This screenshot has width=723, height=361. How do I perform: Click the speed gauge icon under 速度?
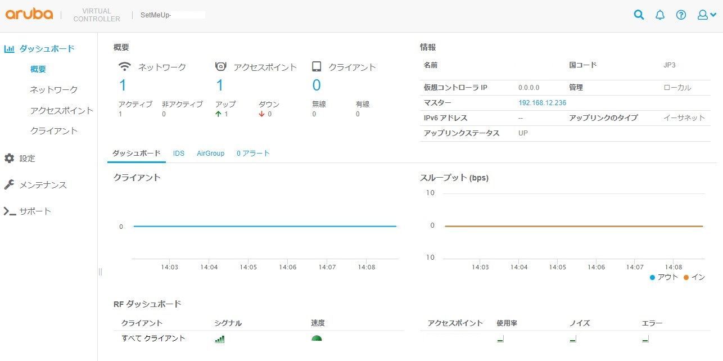tap(318, 339)
